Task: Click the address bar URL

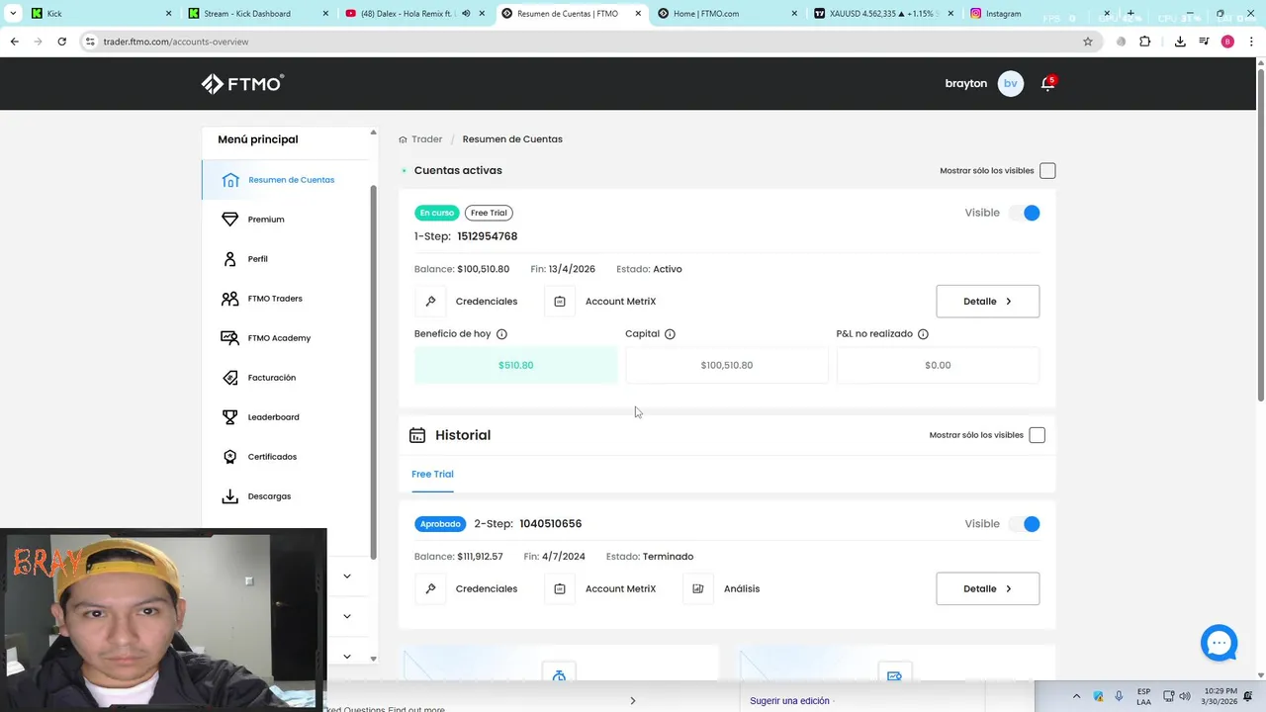Action: click(176, 42)
